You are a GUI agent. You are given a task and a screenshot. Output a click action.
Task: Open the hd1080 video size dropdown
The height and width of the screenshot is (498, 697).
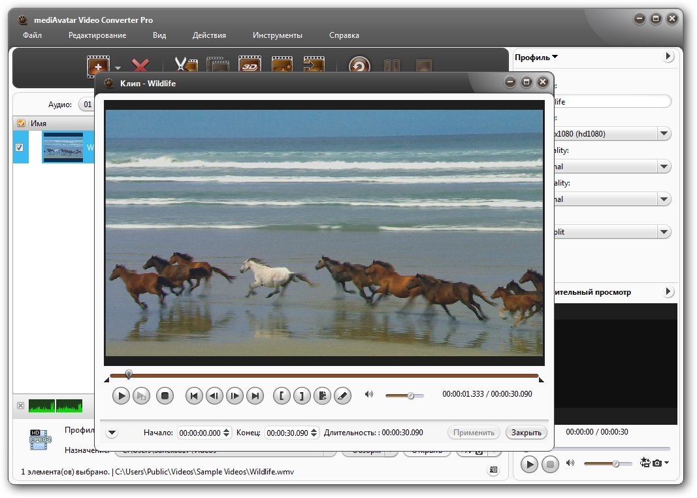(664, 134)
